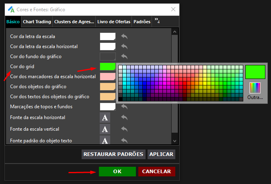Click the RESTAURAR PADRÕES button

113,154
